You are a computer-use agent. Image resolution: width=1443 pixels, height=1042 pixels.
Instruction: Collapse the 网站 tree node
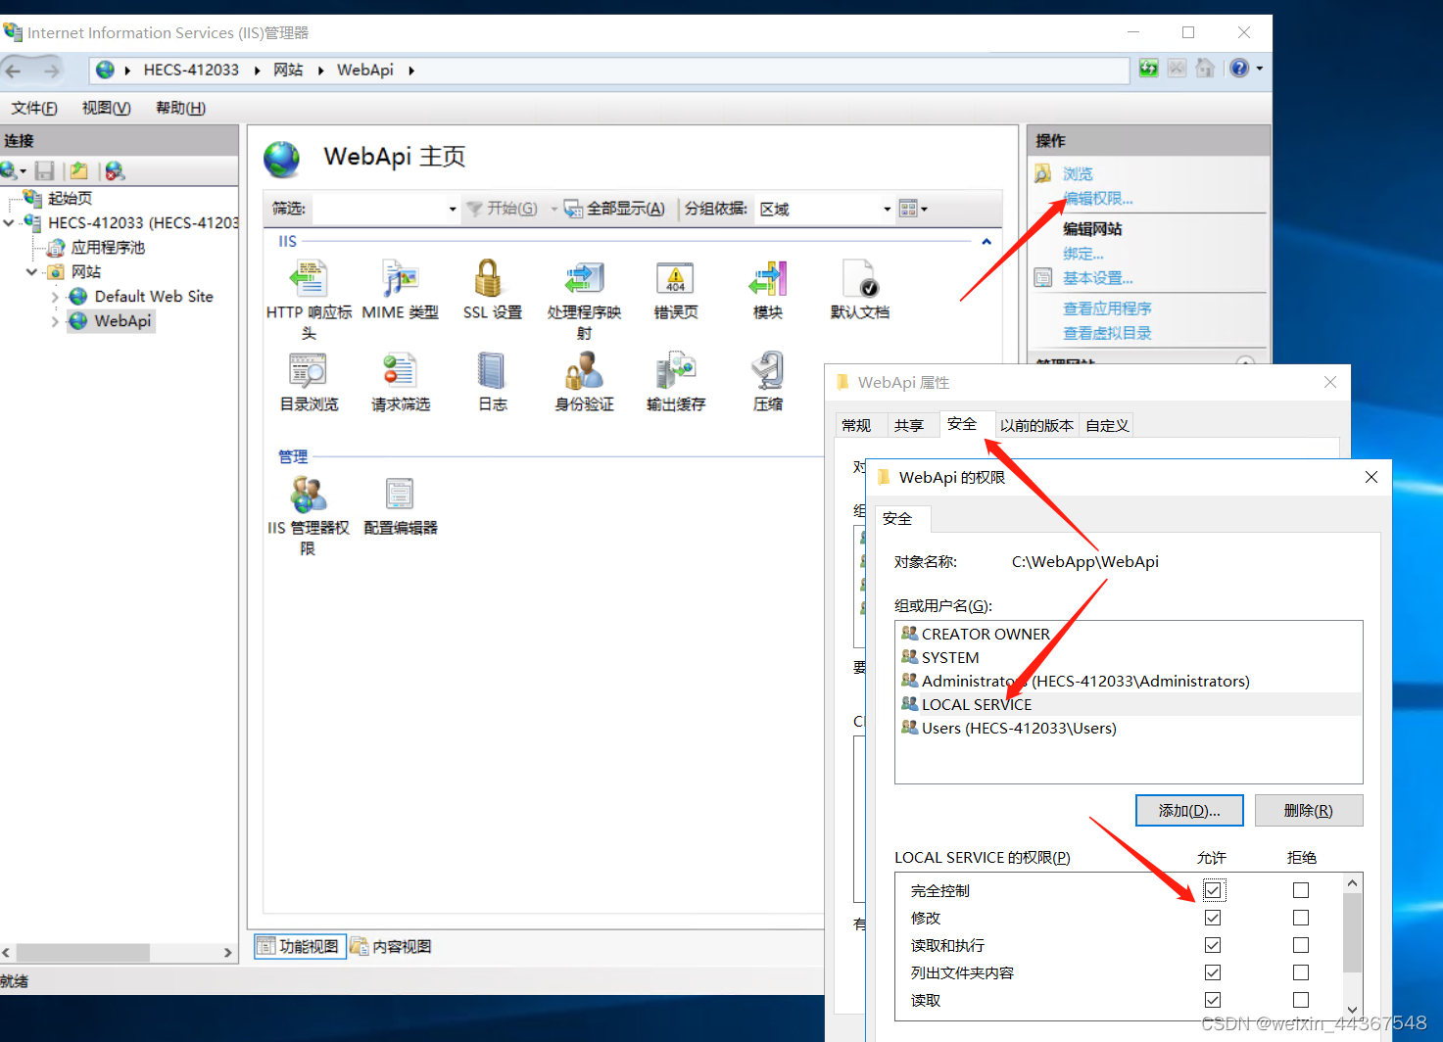tap(32, 271)
